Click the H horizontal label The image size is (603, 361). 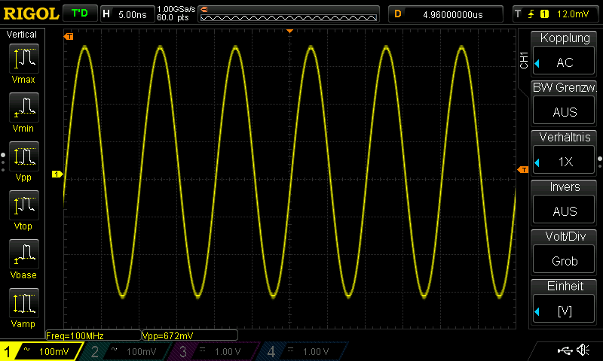(x=106, y=14)
